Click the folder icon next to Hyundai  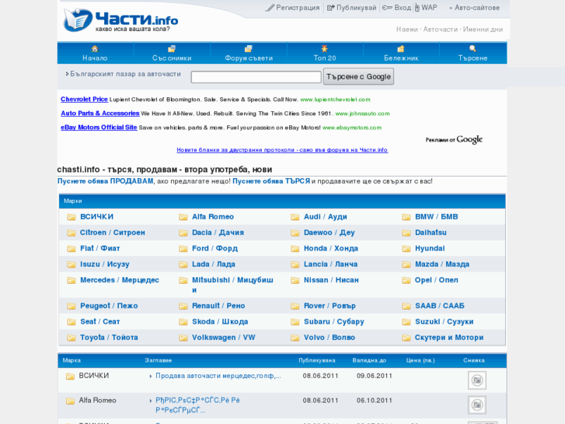406,249
